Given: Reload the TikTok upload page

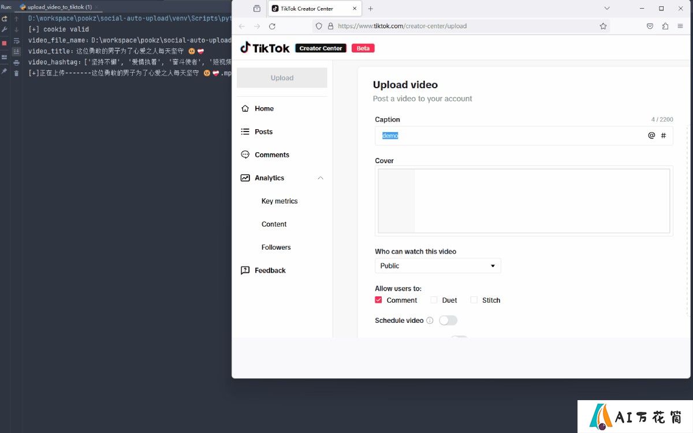Looking at the screenshot, I should click(x=272, y=26).
